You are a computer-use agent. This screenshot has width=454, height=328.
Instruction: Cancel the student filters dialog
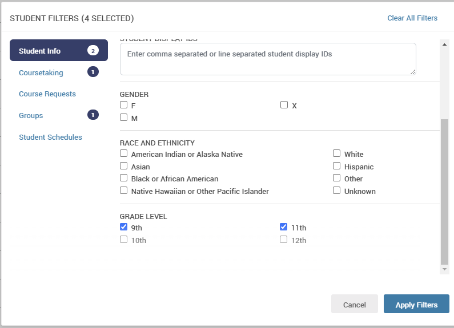pos(354,305)
